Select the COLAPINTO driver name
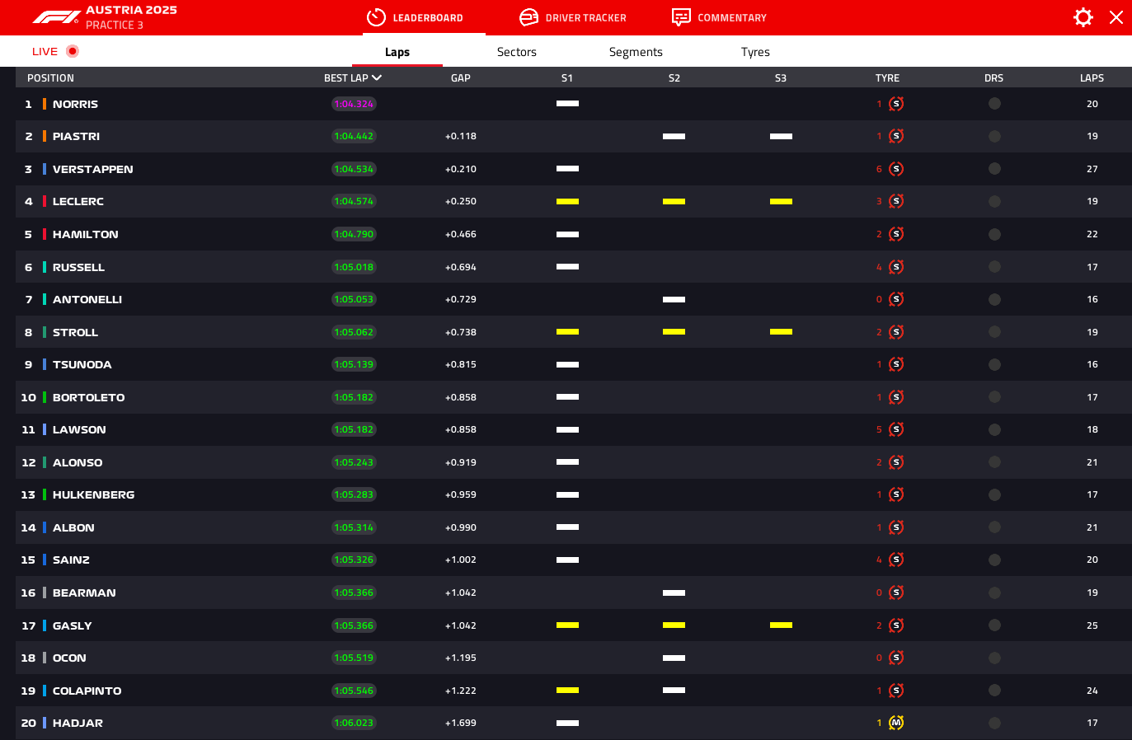 point(87,691)
